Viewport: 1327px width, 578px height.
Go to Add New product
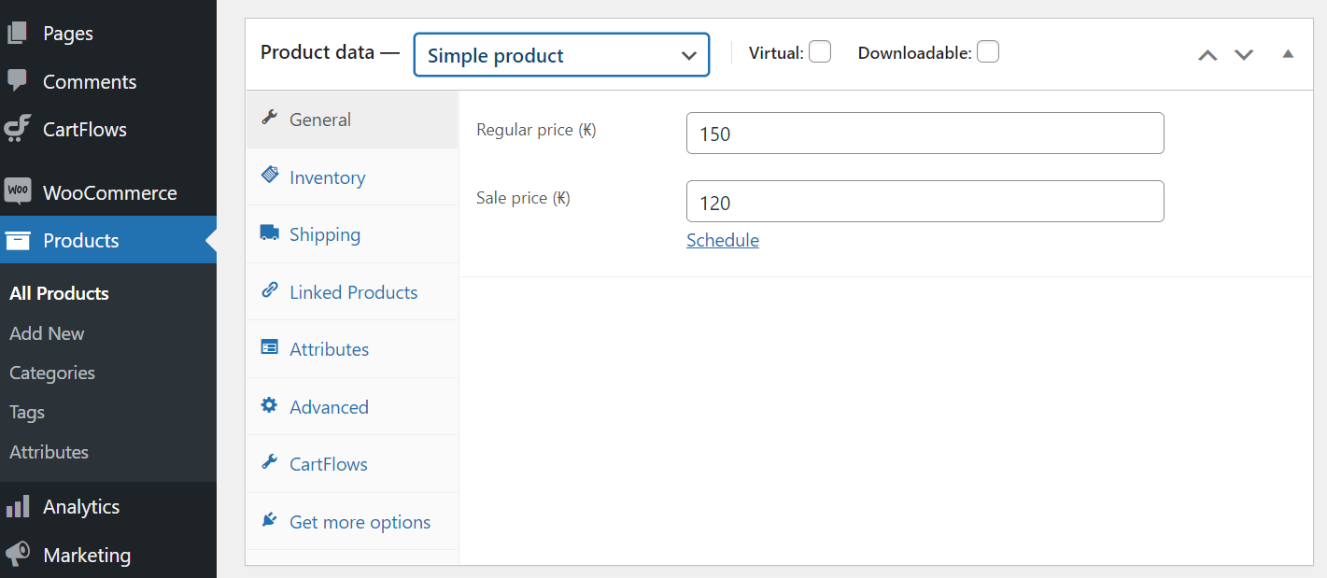[x=47, y=333]
